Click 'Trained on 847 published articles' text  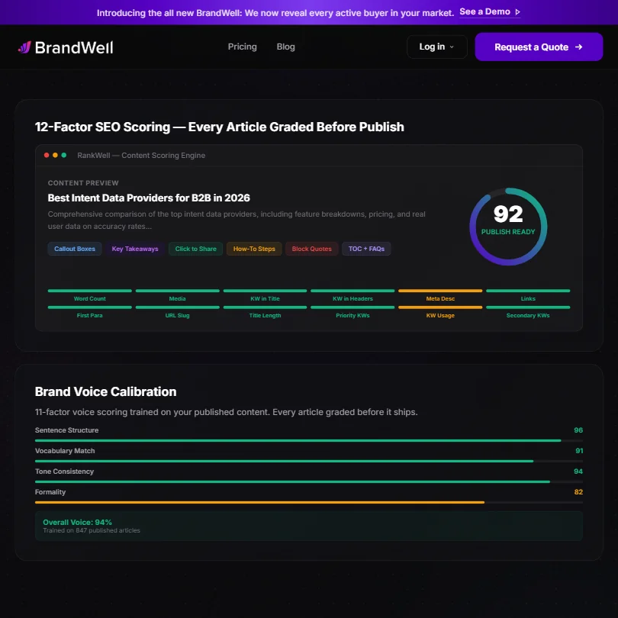92,530
